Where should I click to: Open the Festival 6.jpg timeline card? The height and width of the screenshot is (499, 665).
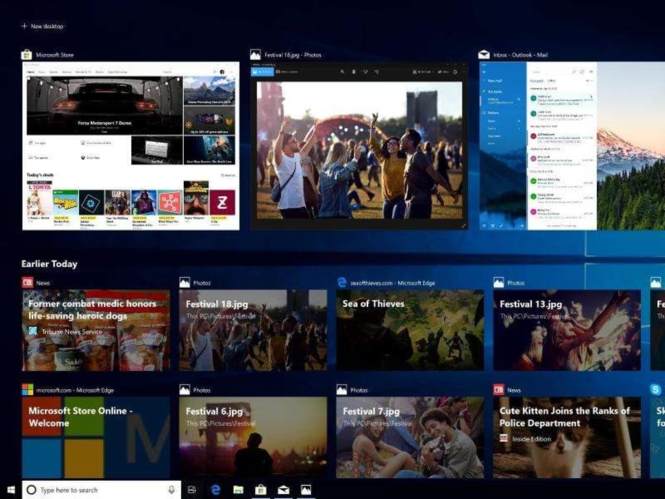(253, 437)
